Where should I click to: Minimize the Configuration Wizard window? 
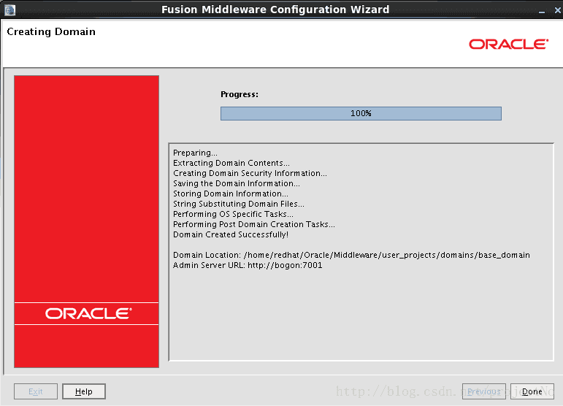coord(541,11)
